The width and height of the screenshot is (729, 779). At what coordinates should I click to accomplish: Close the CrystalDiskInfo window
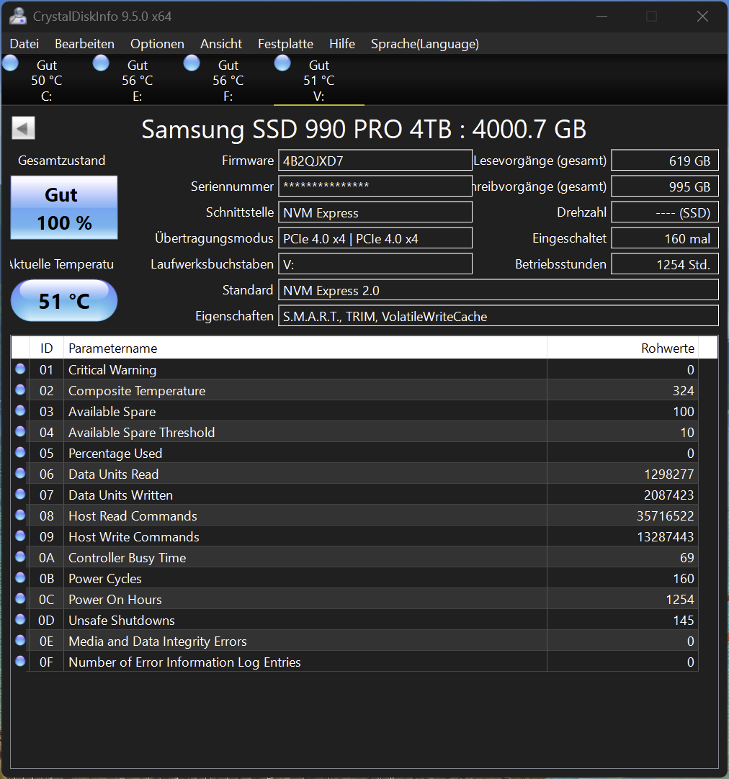coord(702,17)
